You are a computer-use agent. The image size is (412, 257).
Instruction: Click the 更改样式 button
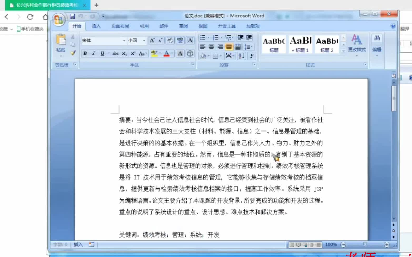[x=357, y=45]
